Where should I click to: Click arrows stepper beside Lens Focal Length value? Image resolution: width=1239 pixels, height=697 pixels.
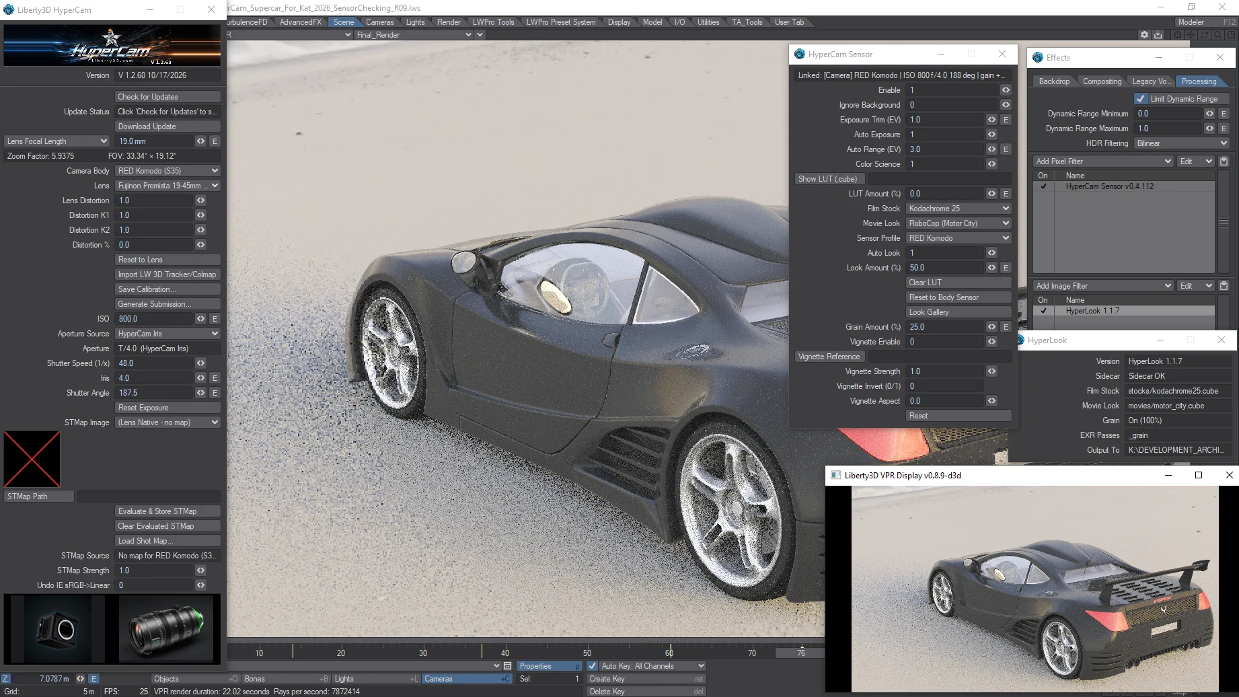point(200,141)
